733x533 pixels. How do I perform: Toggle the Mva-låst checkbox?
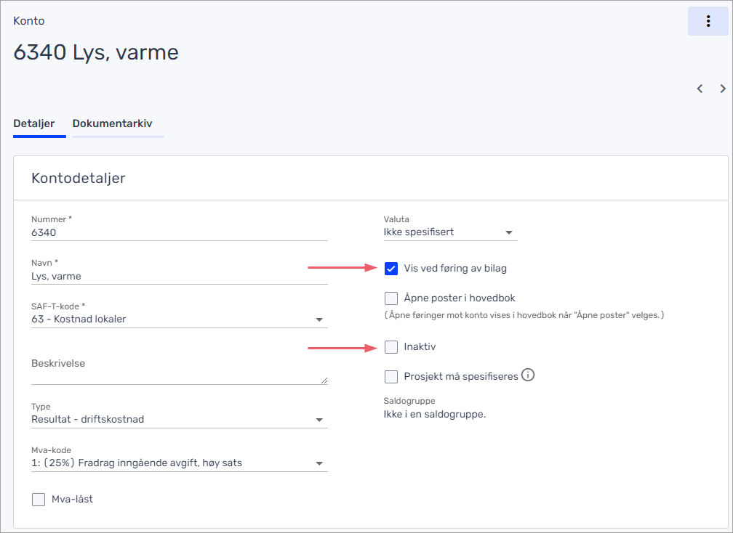tap(39, 499)
